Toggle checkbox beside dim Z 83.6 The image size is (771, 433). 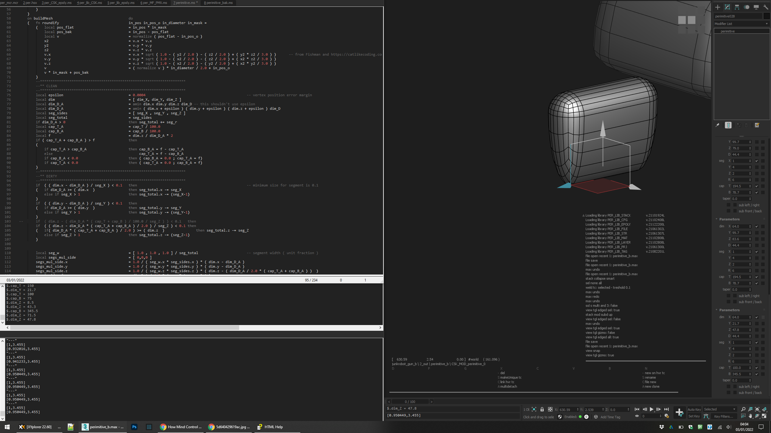click(x=757, y=239)
